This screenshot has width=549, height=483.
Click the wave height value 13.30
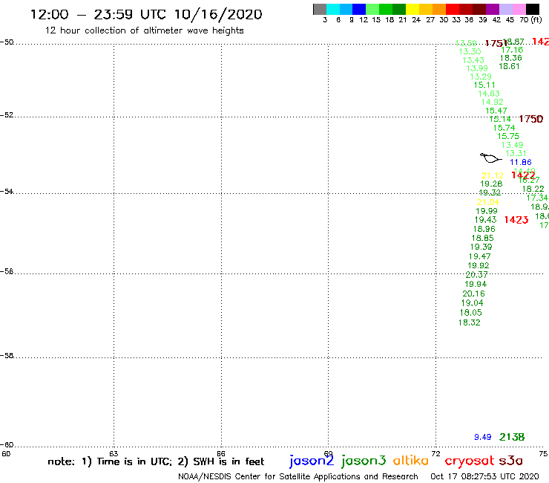pos(470,51)
